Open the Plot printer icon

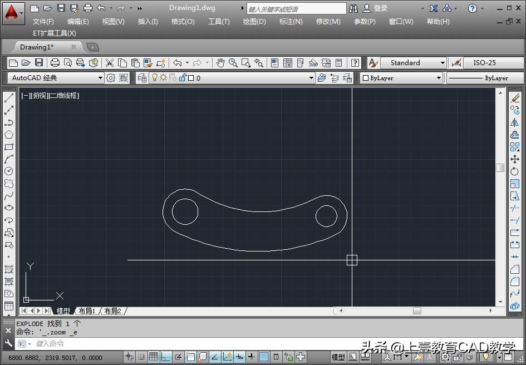coord(55,63)
